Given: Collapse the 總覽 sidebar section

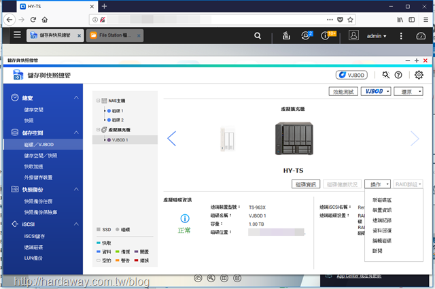Looking at the screenshot, I should click(76, 98).
